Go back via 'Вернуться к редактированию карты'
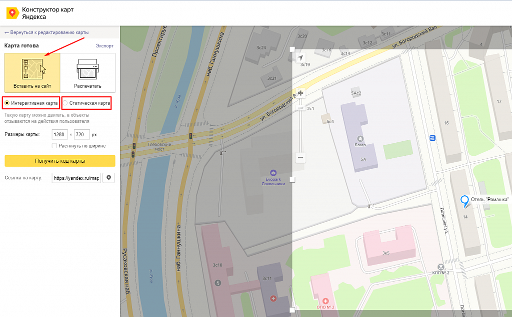This screenshot has height=317, width=512. [46, 32]
